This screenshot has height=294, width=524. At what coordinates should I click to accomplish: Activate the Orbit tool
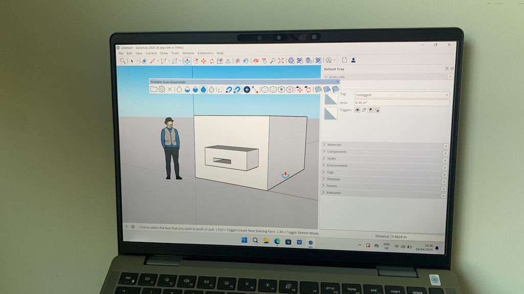pyautogui.click(x=256, y=60)
